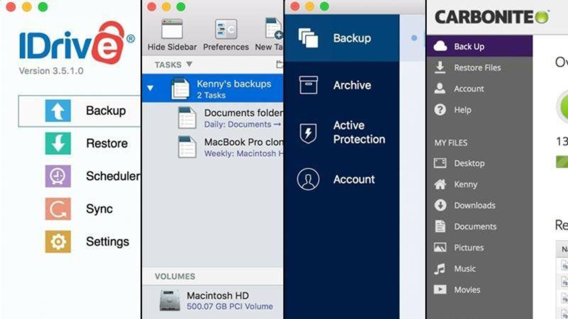Click the Carbonite Back Up cloud icon
Viewport: 568px width, 319px height.
click(440, 46)
